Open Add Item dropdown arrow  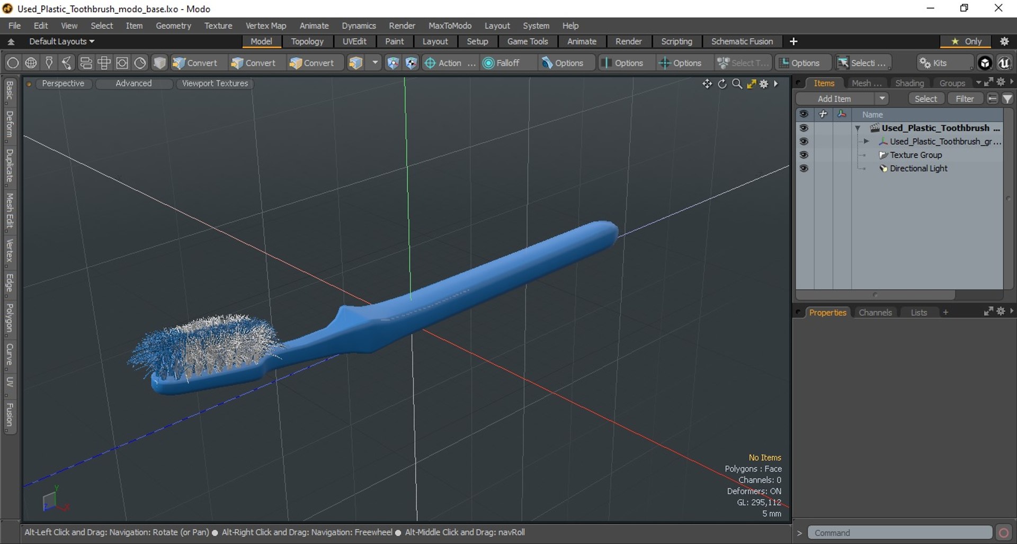point(882,98)
